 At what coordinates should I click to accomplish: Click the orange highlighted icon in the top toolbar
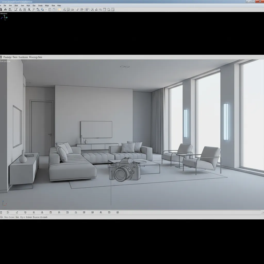pos(60,10)
